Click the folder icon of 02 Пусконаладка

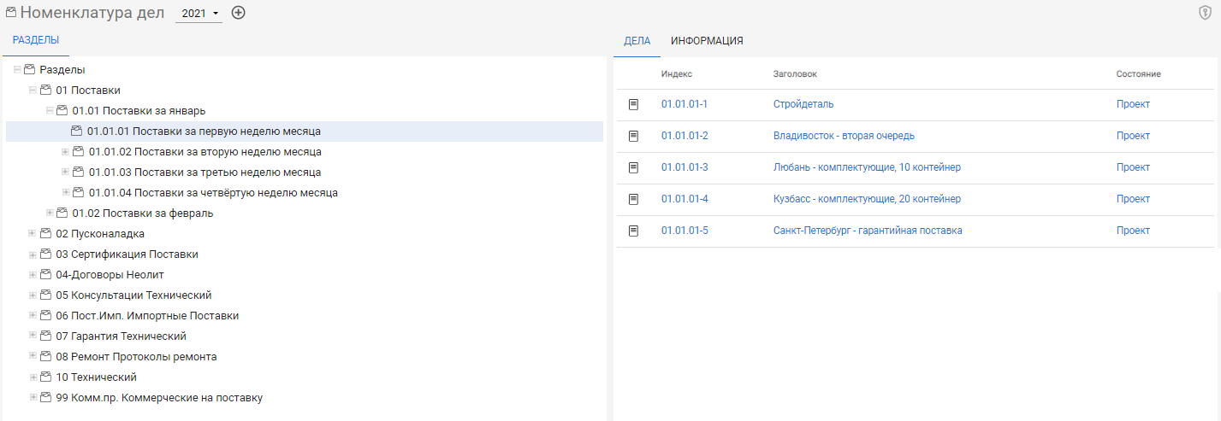point(46,234)
